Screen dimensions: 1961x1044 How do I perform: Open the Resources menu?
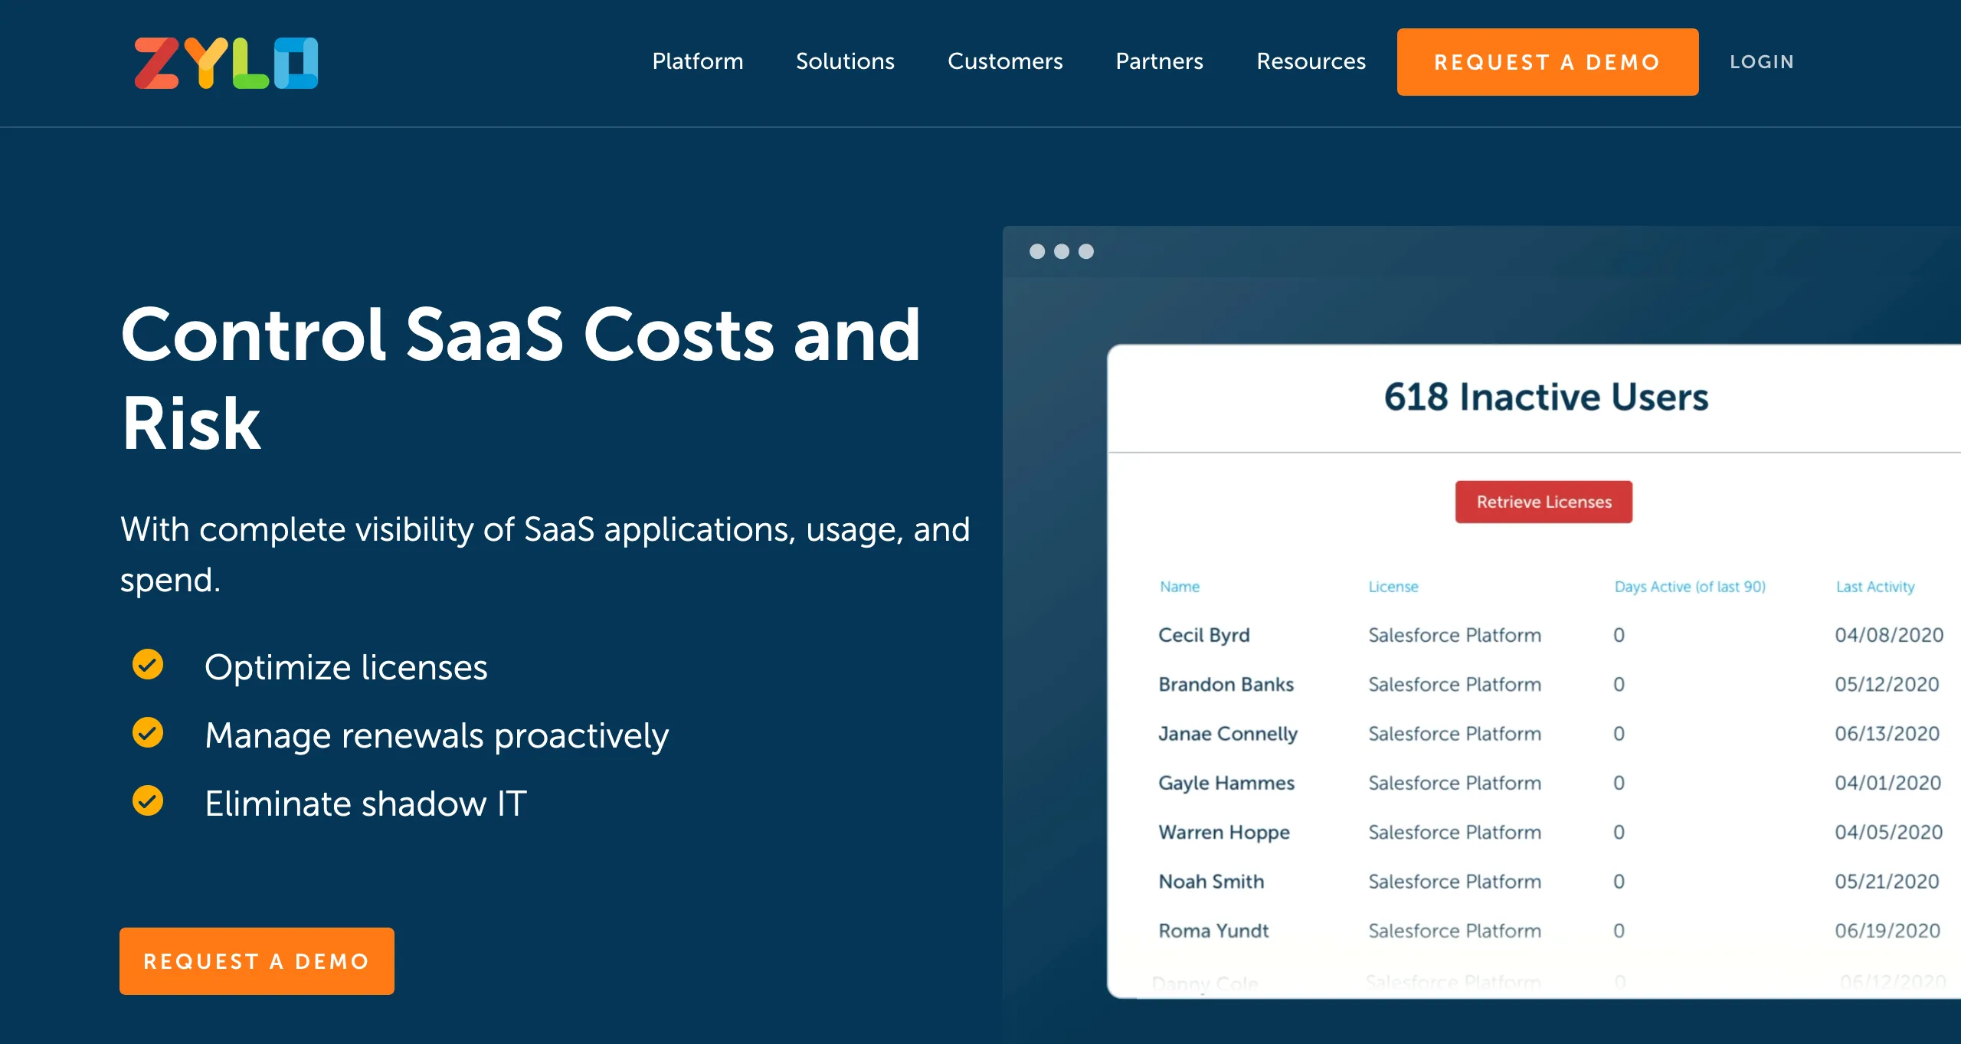1311,61
